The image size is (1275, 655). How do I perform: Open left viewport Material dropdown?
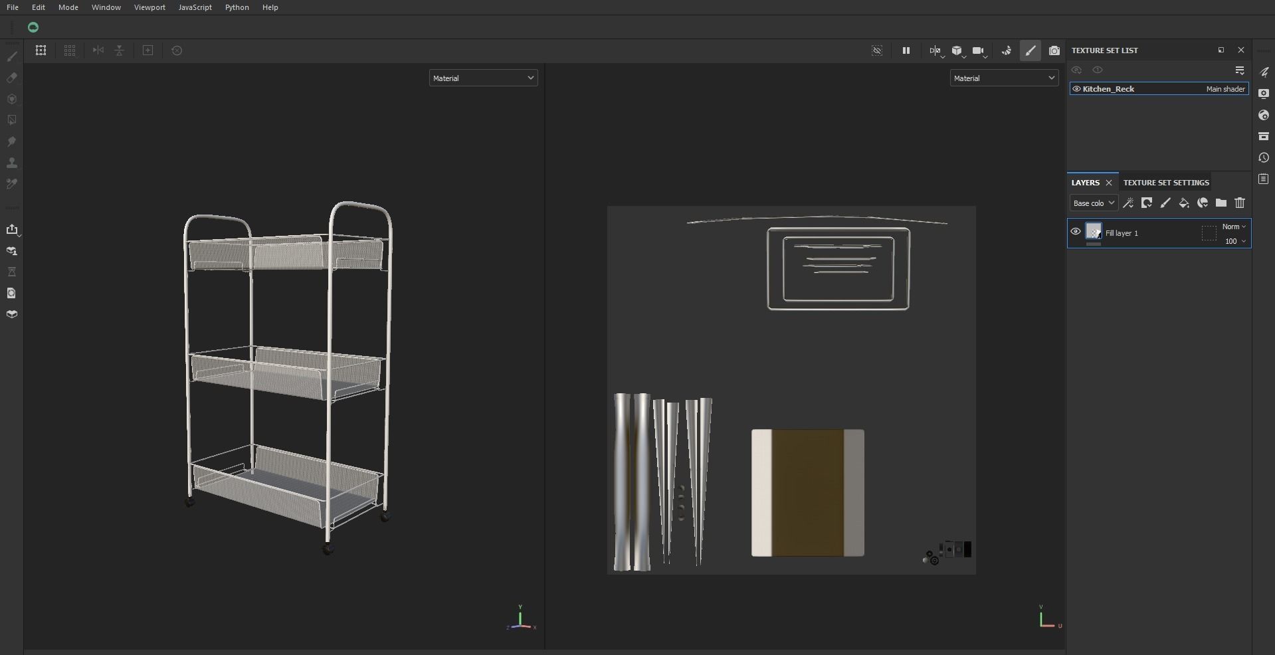pyautogui.click(x=483, y=78)
